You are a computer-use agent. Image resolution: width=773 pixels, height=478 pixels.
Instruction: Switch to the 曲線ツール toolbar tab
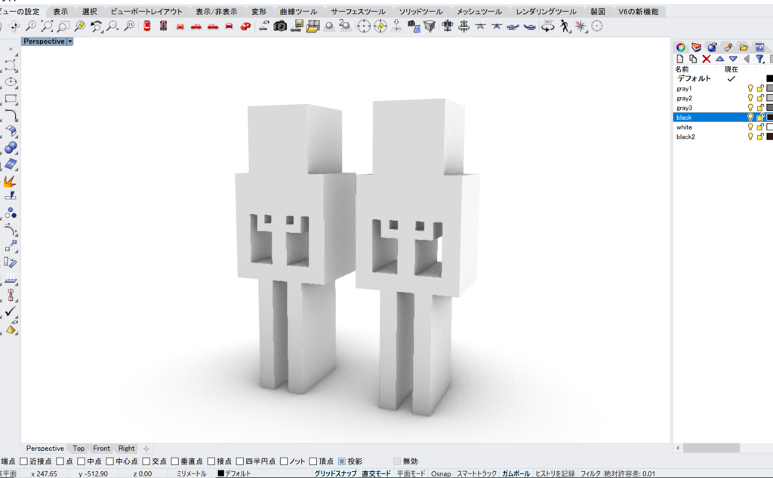click(298, 11)
